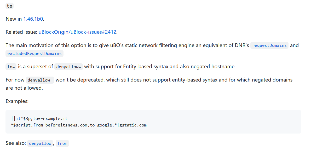Image resolution: width=311 pixels, height=150 pixels.
Task: Follow the requestDomains code link
Action: (x=269, y=45)
